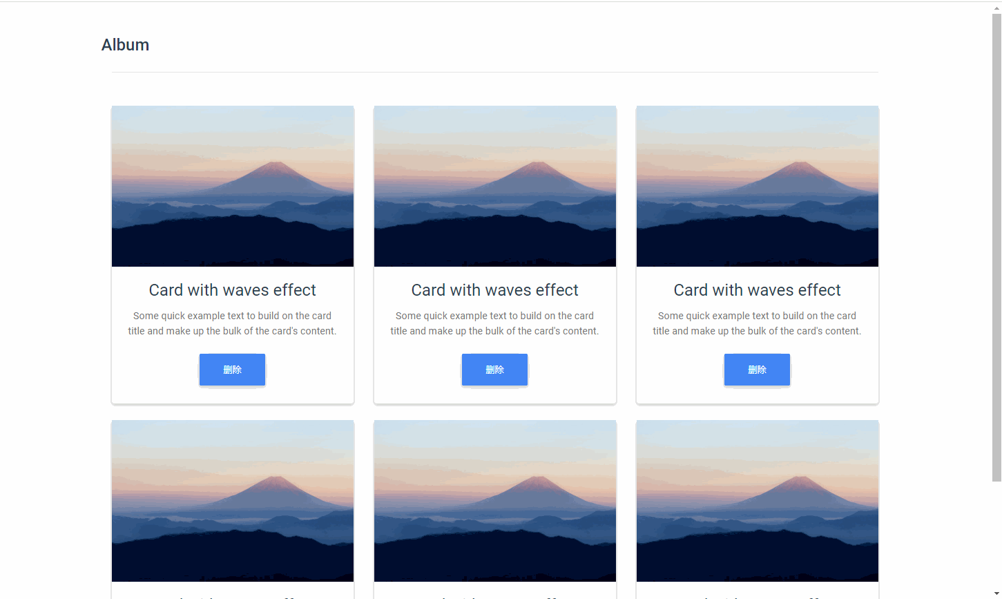Screen dimensions: 1002x599
Task: Click the top-middle card's description text
Action: 495,323
